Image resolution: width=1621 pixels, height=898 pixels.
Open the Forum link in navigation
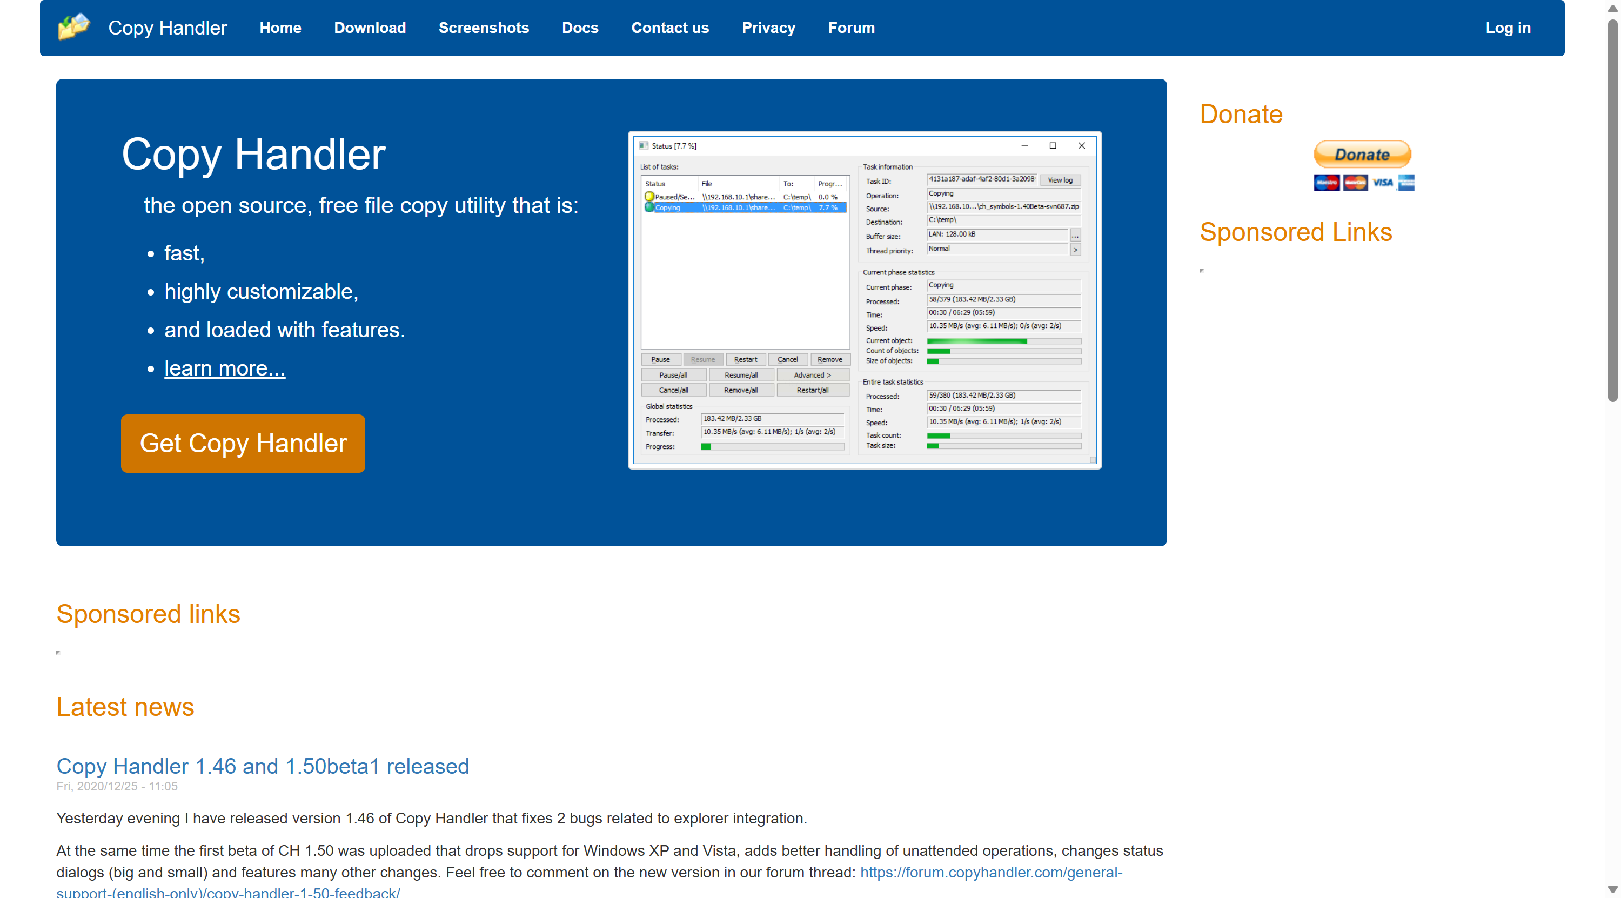pos(852,28)
